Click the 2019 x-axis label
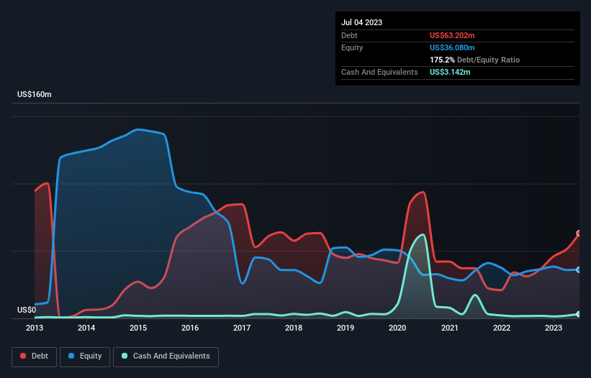The width and height of the screenshot is (591, 378). tap(346, 328)
